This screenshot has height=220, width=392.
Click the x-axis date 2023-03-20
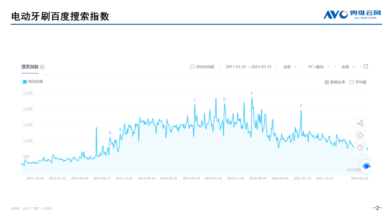(359, 178)
